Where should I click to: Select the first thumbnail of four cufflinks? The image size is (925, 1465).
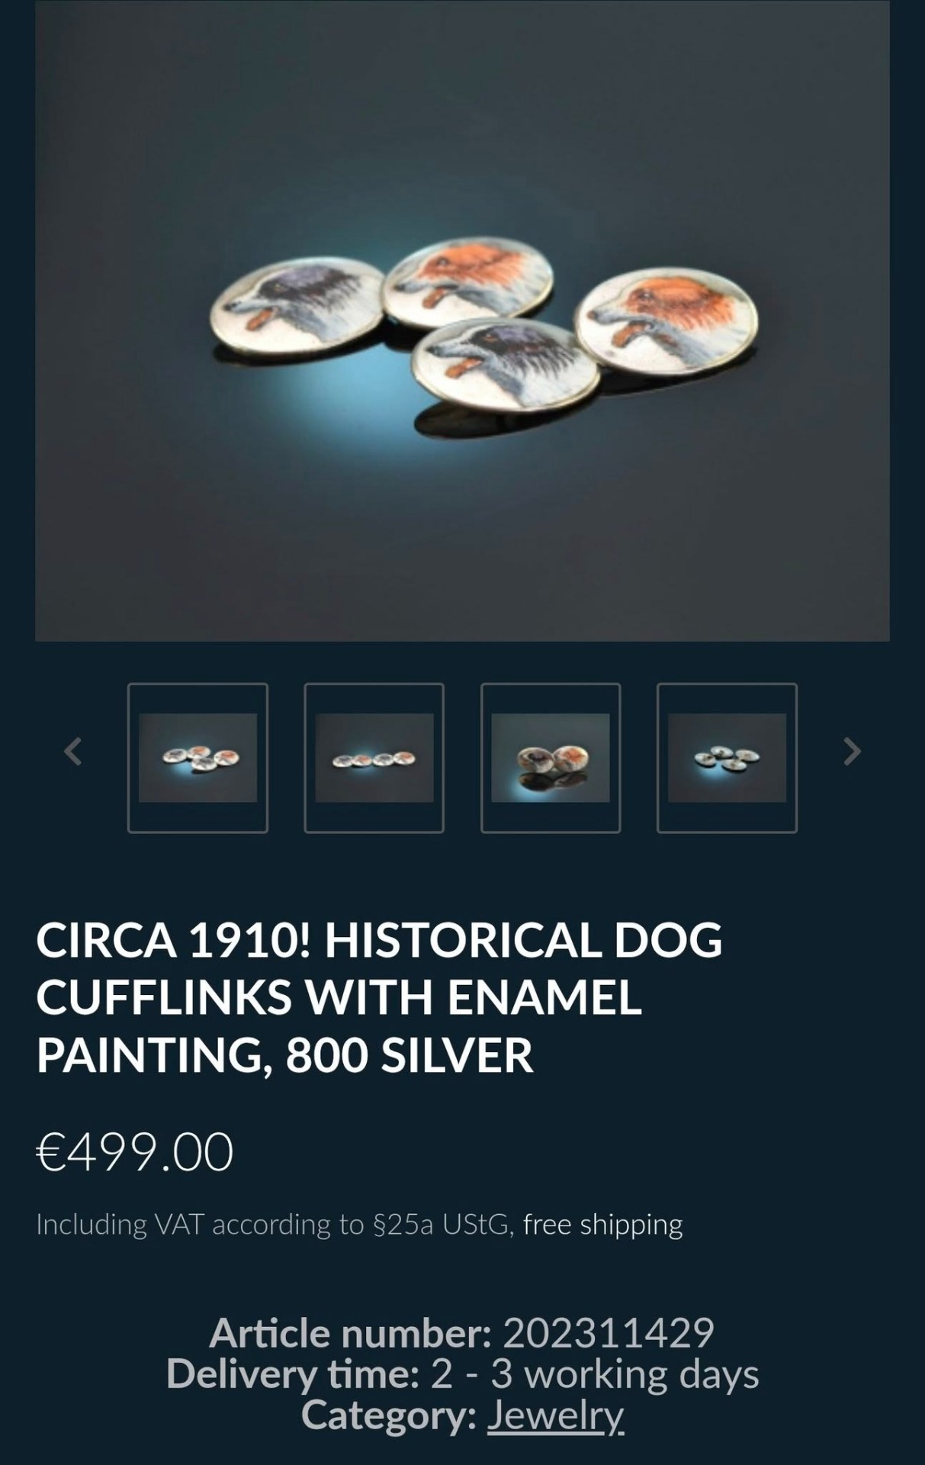click(198, 758)
